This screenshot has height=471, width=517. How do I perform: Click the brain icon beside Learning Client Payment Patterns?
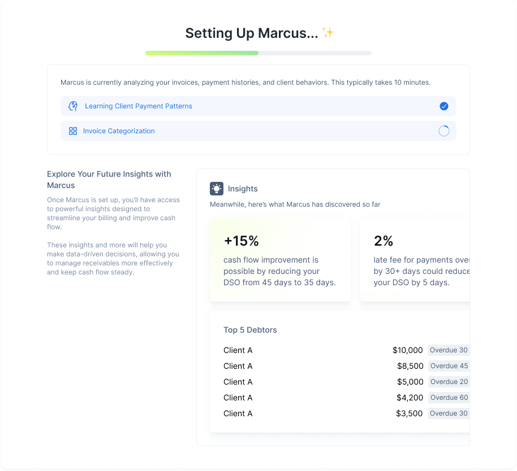pos(73,106)
